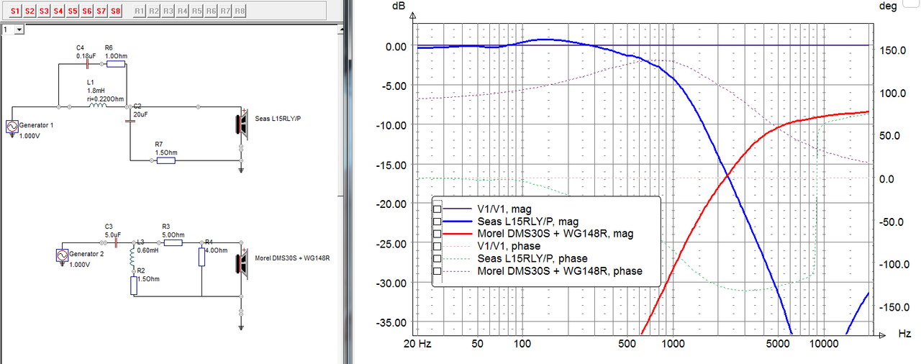This screenshot has height=364, width=921.
Task: Click the greyed R1 recall button
Action: point(140,12)
